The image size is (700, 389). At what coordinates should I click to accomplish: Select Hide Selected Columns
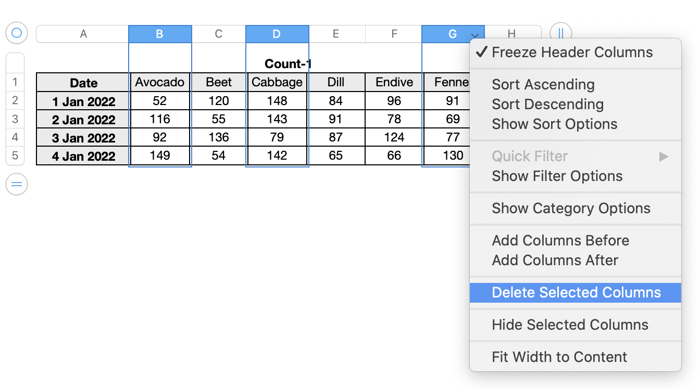[x=570, y=325]
